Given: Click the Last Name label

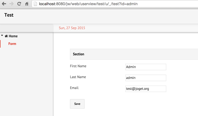Looking at the screenshot, I should point(78,77).
